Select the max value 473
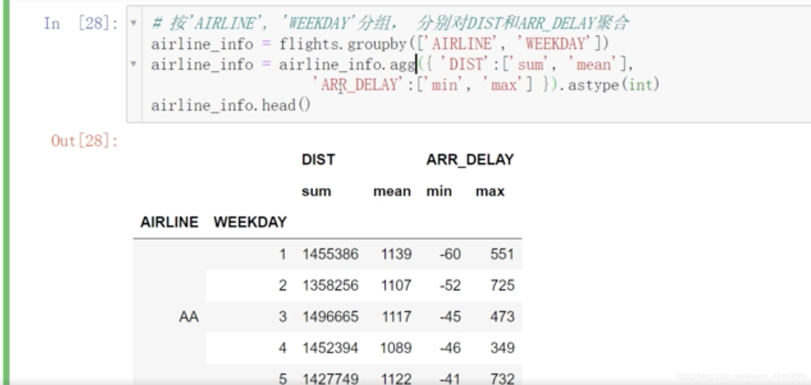Viewport: 811px width, 385px height. (x=502, y=317)
